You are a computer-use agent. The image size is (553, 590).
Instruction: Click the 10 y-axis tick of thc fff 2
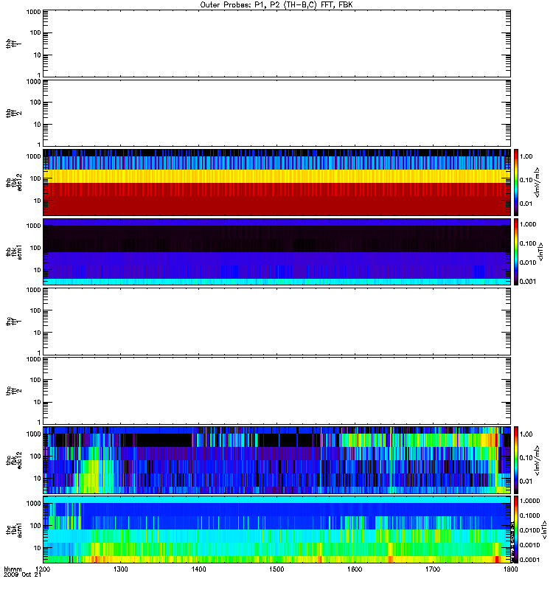pos(37,402)
